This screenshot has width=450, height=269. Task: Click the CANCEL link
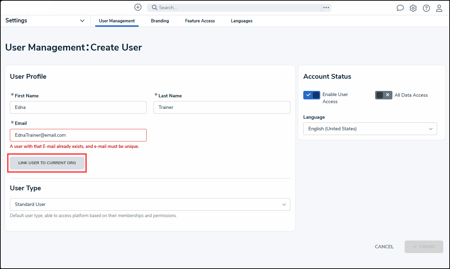(x=384, y=247)
